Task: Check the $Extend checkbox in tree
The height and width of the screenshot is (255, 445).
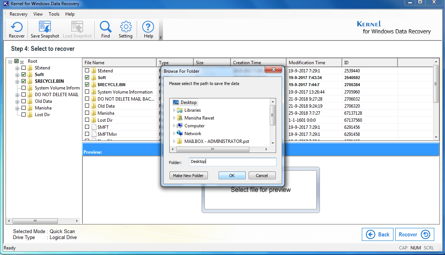Action: (23, 68)
